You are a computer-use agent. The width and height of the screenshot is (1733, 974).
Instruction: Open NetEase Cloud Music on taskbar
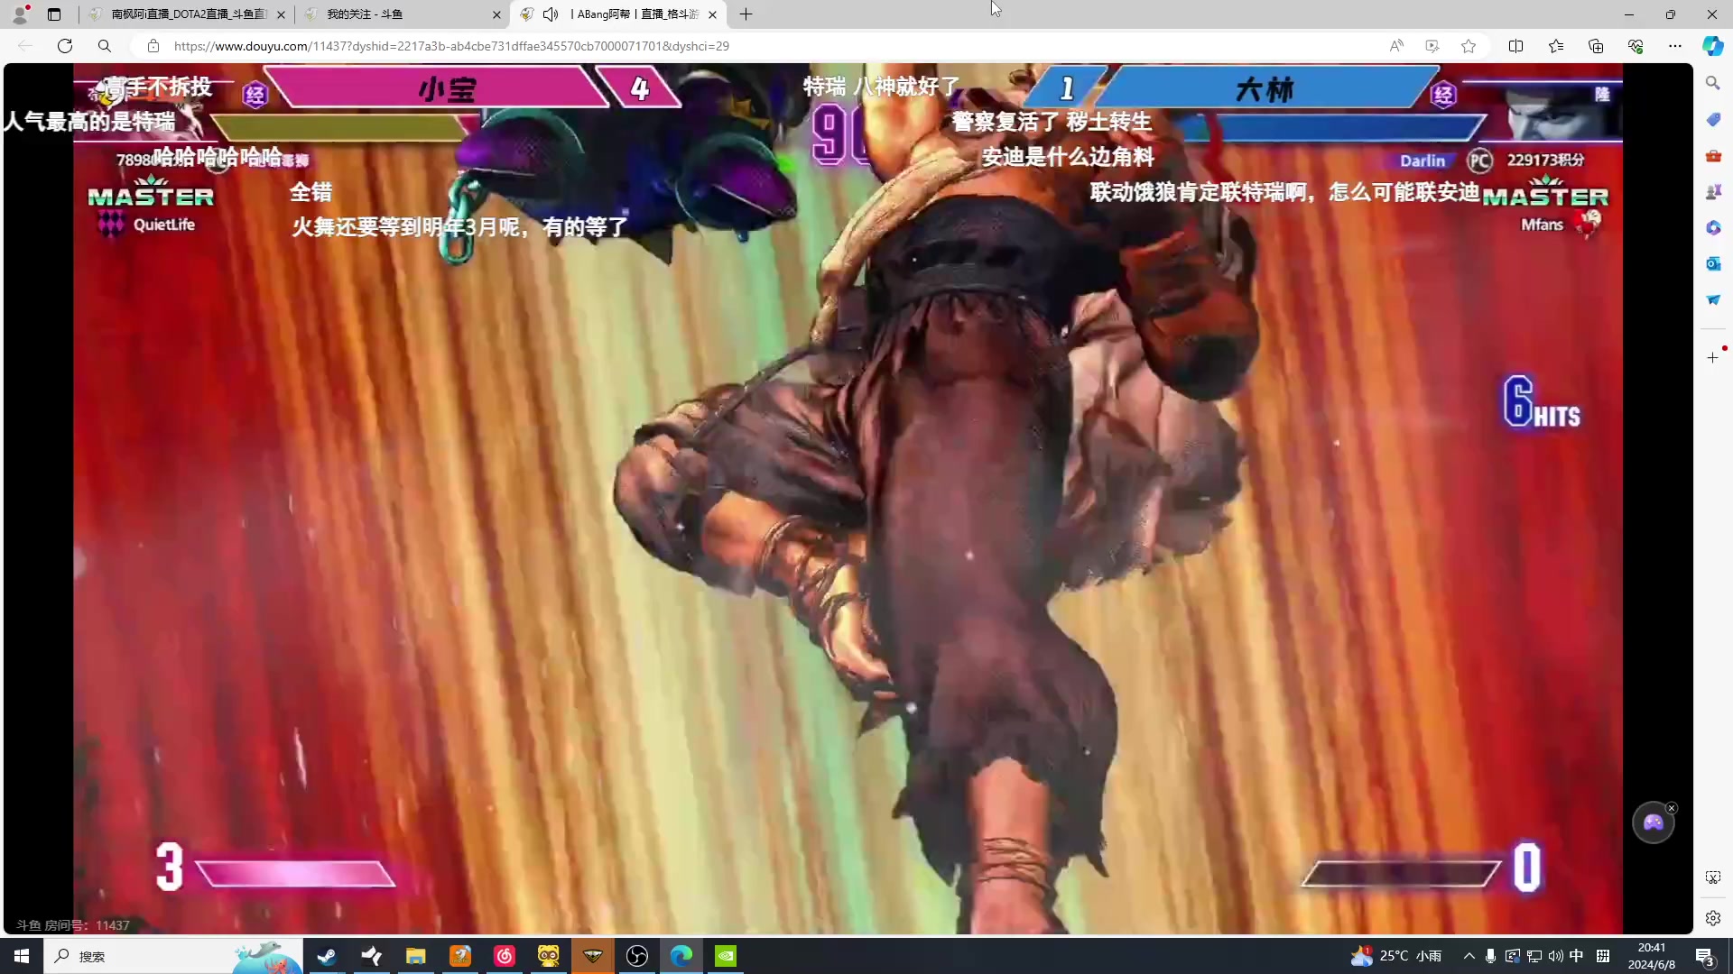(x=504, y=956)
